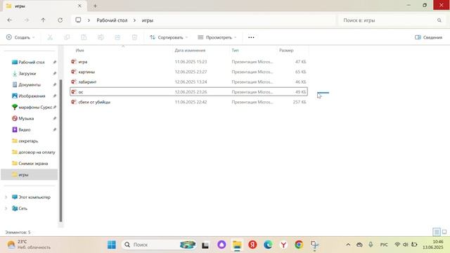This screenshot has height=253, width=450.
Task: Open the Windows Start menu
Action: [112, 245]
